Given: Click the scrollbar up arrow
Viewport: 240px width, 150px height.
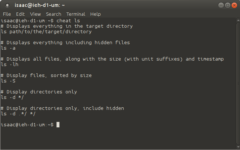Looking at the screenshot, I should coord(238,20).
